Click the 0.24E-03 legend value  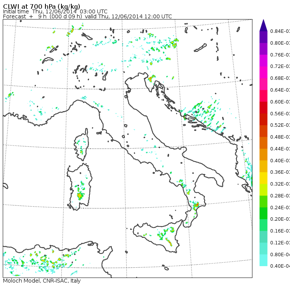click(x=280, y=207)
